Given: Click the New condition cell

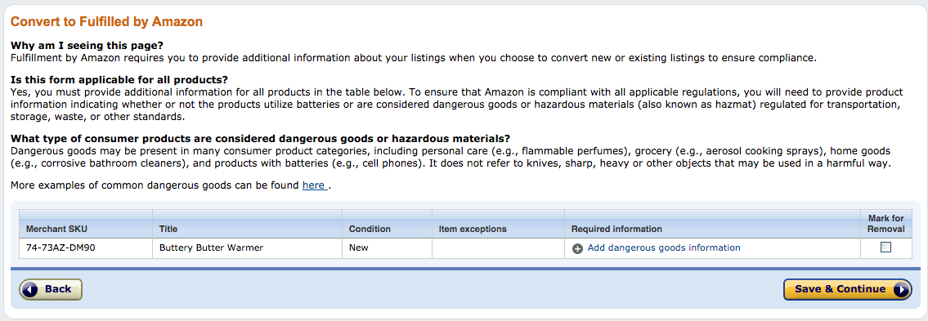Looking at the screenshot, I should [387, 248].
